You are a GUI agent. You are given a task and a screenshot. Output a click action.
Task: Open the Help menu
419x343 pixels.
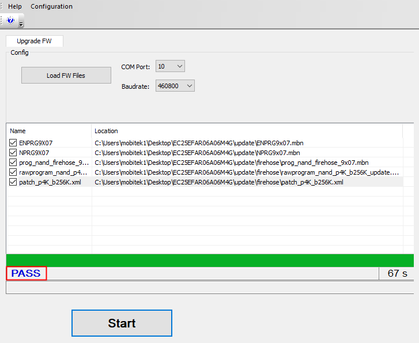(x=15, y=6)
